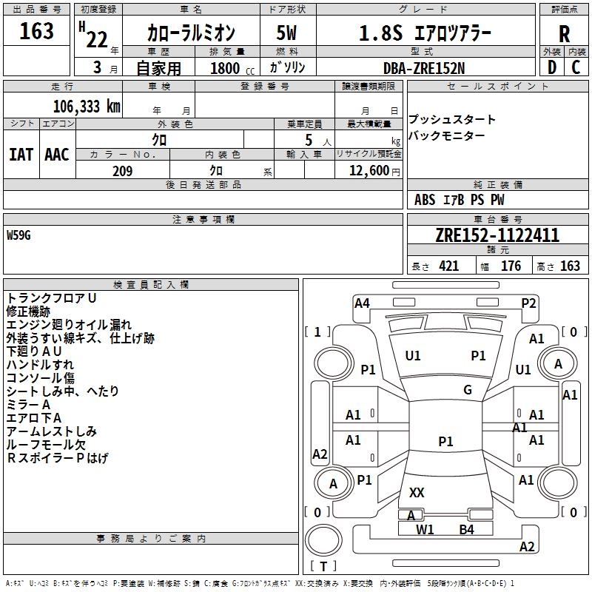Screen dimensions: 592x592
Task: Click the lot number 163
Action: click(37, 32)
